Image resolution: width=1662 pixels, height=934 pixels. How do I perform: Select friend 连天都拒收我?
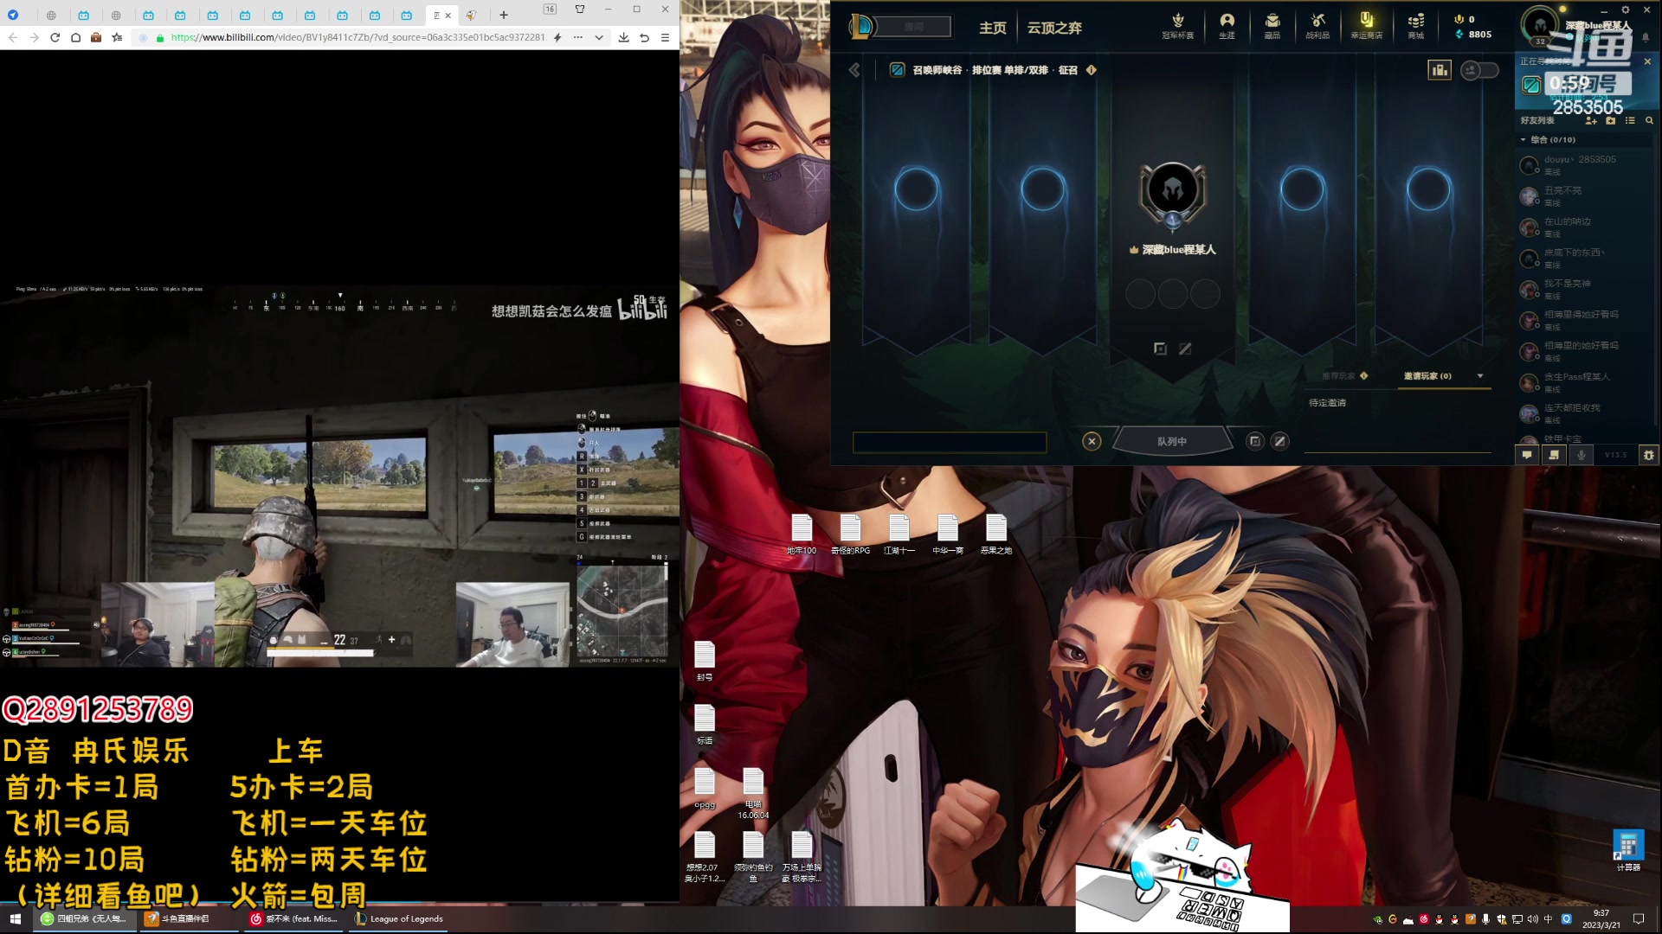tap(1585, 413)
